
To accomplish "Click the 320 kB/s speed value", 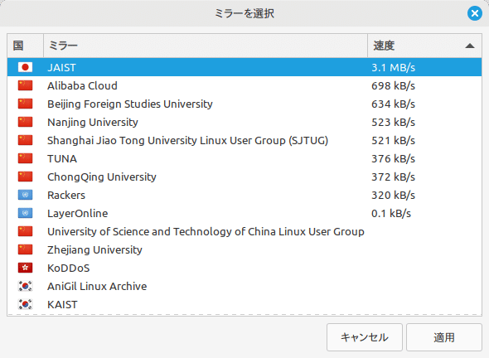I will (x=393, y=195).
